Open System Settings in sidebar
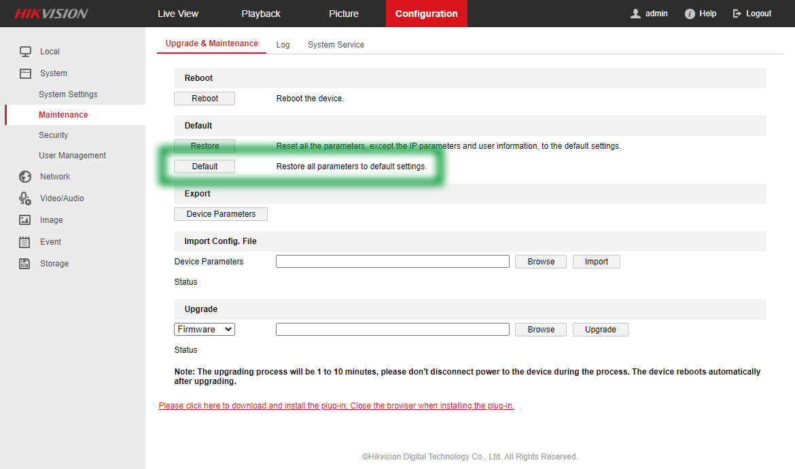This screenshot has width=795, height=469. click(68, 94)
